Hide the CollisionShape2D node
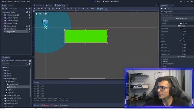Screen dimensions: 194x109 click(30, 15)
